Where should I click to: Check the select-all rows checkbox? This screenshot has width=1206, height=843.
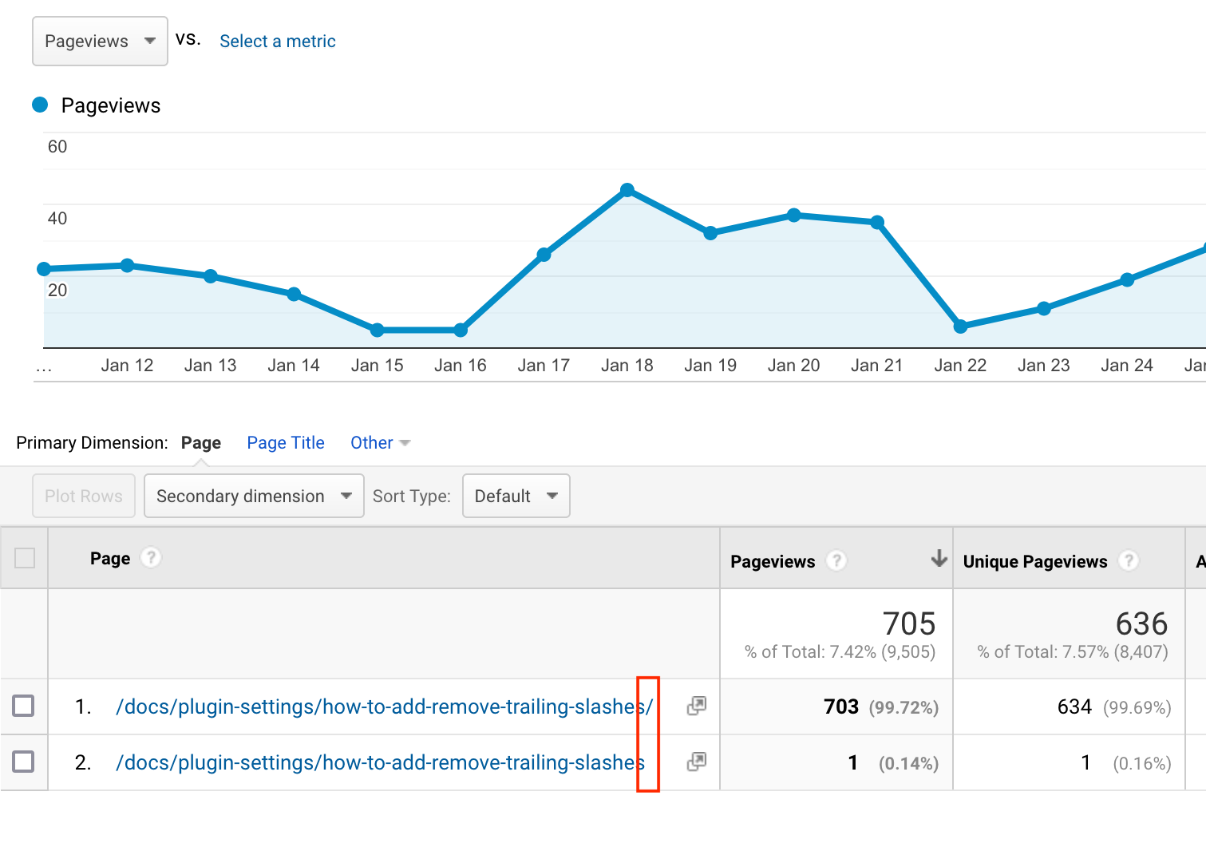click(25, 557)
